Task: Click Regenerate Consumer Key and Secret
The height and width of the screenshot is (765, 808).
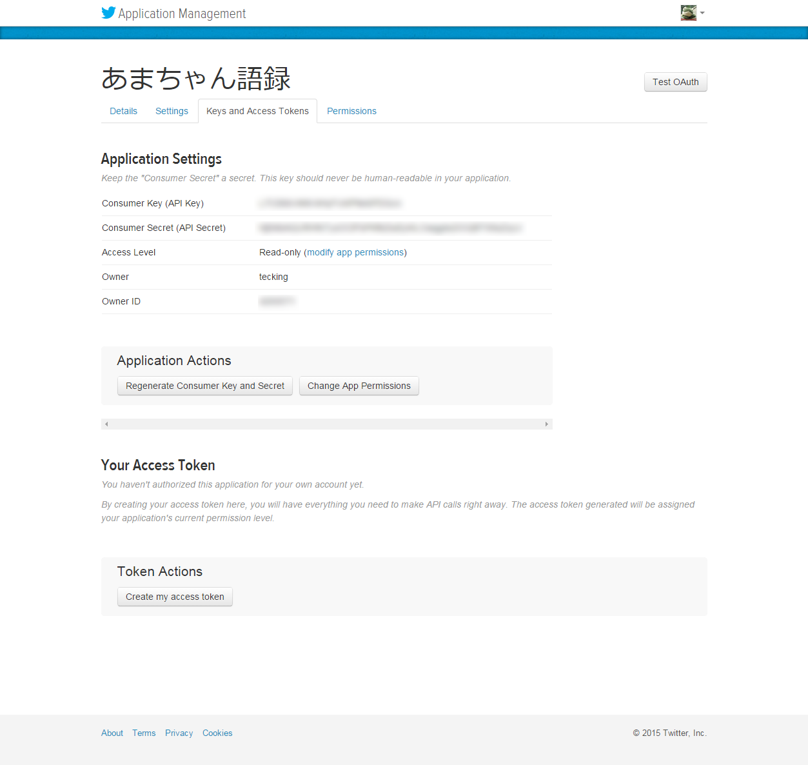Action: coord(205,386)
